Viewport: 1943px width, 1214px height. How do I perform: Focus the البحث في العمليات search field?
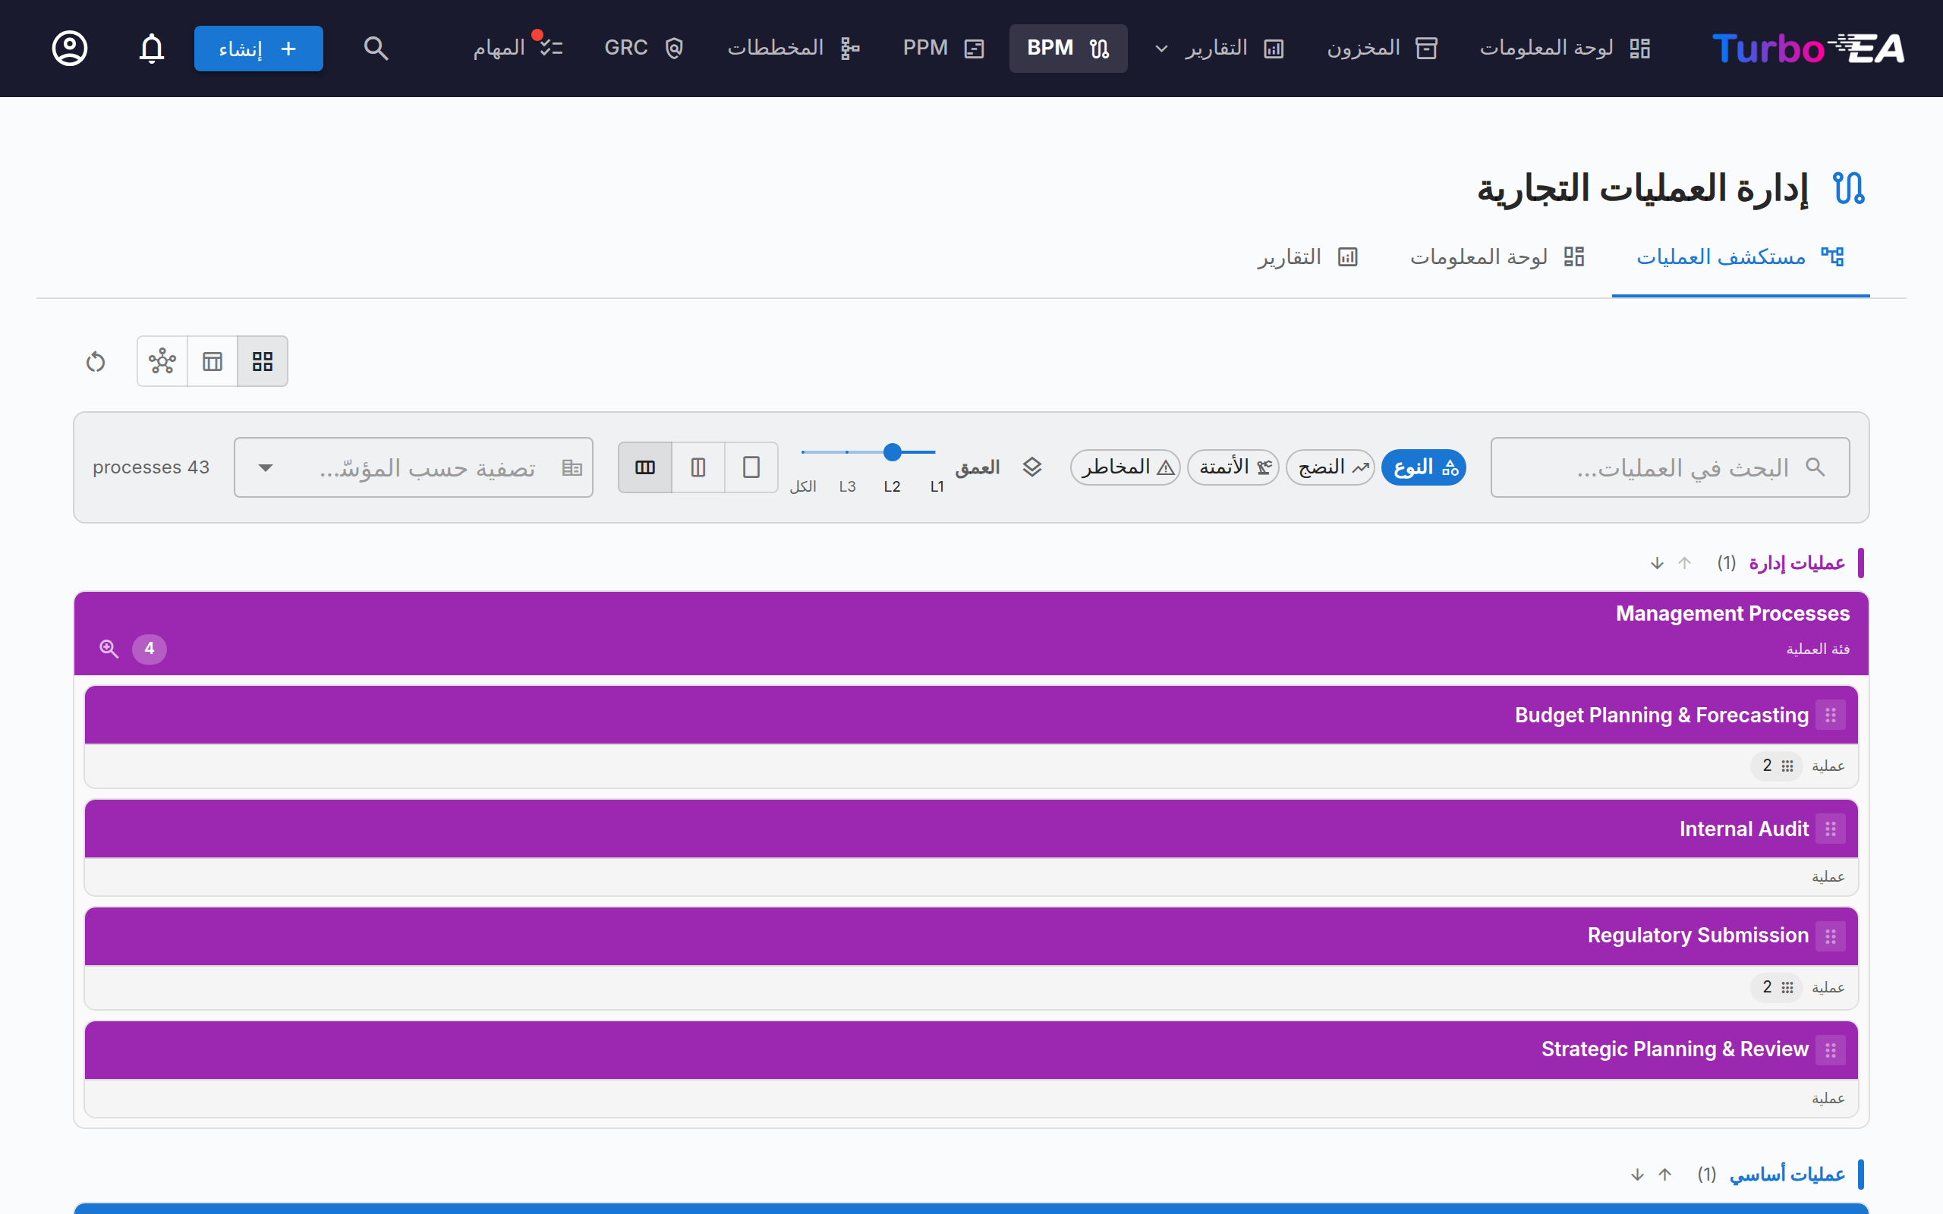[x=1670, y=467]
